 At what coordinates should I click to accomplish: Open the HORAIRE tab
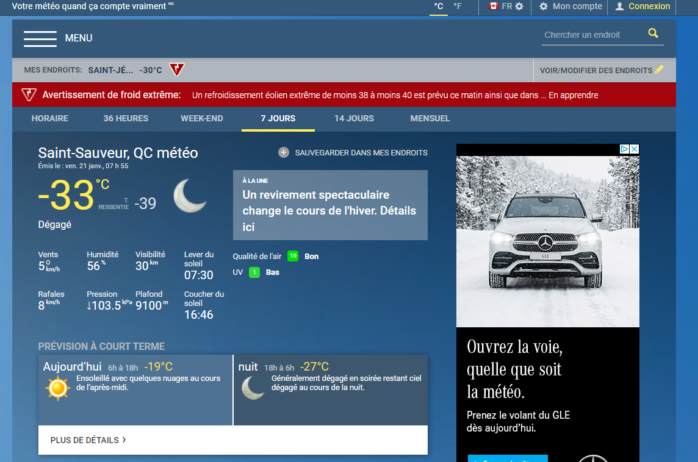(50, 118)
